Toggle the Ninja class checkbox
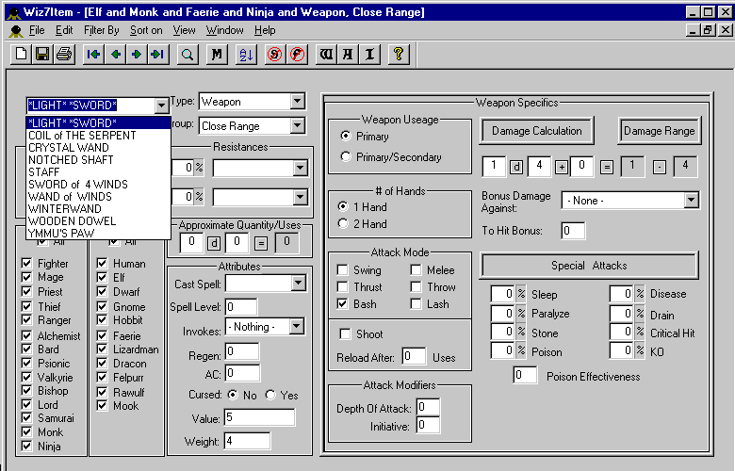 click(26, 446)
